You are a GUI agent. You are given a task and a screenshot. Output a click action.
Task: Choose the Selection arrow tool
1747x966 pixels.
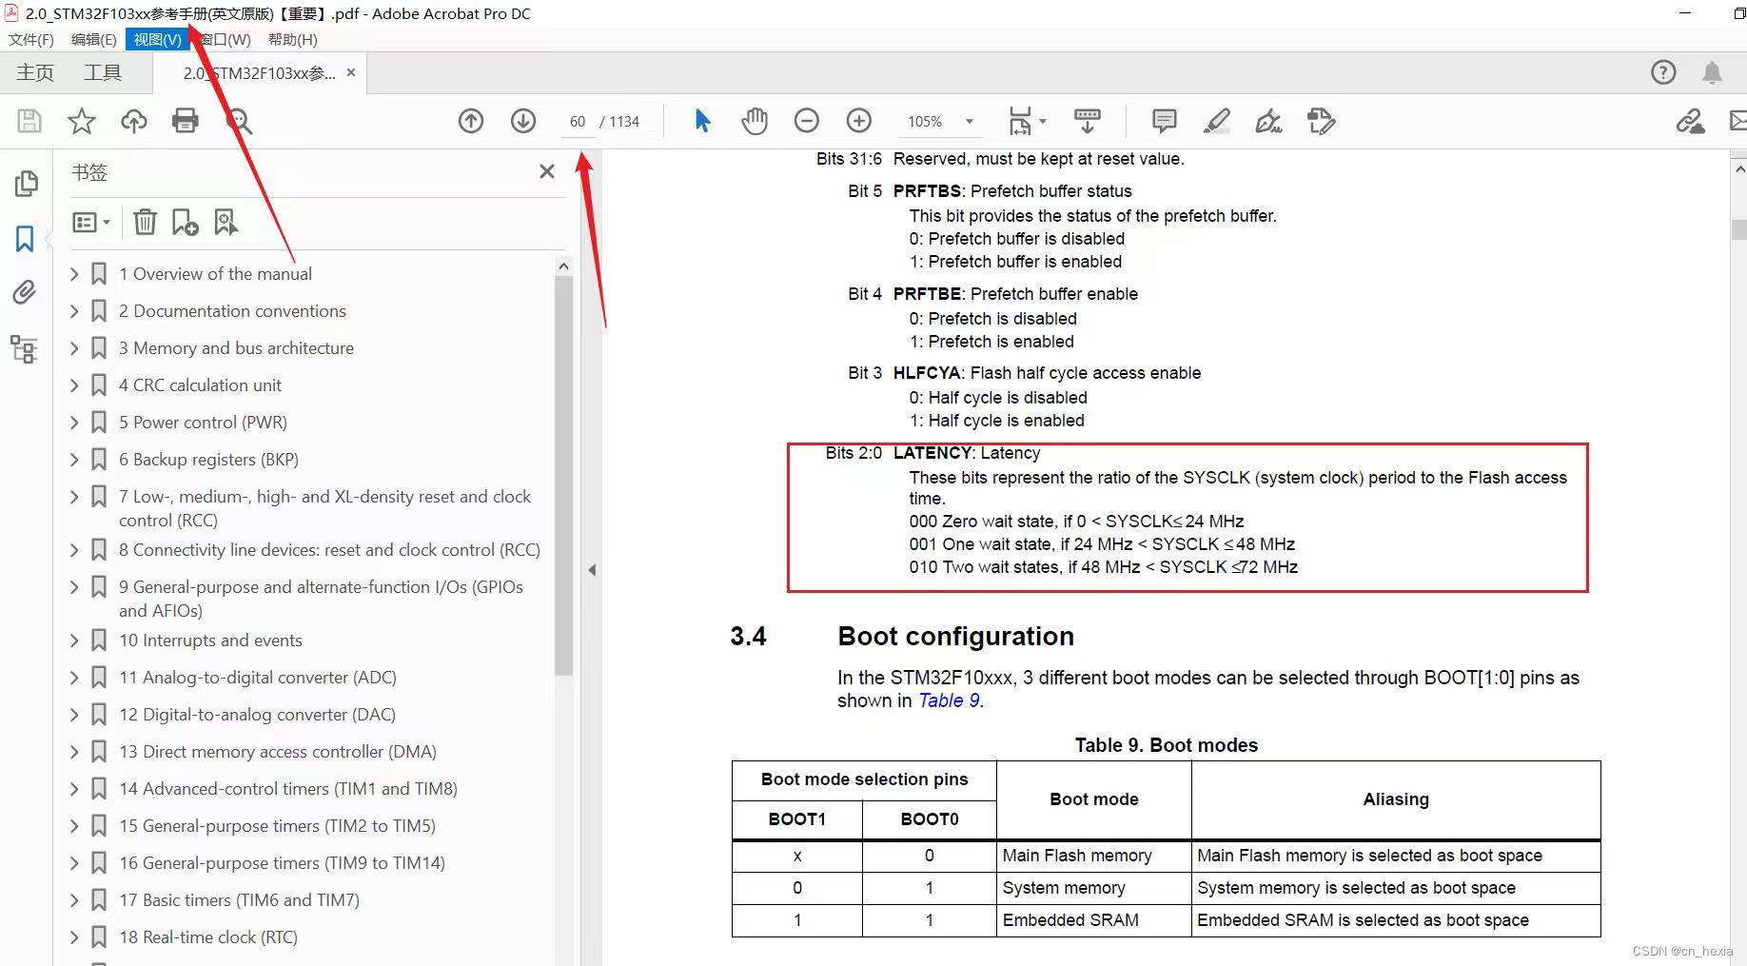coord(702,121)
